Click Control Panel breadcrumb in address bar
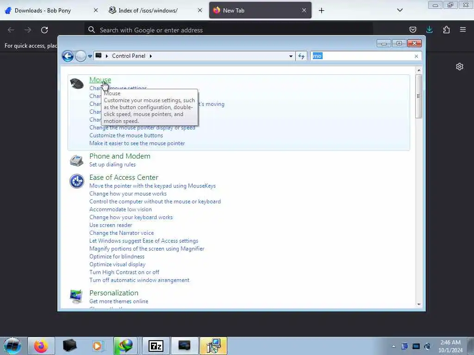This screenshot has height=355, width=474. click(x=129, y=56)
